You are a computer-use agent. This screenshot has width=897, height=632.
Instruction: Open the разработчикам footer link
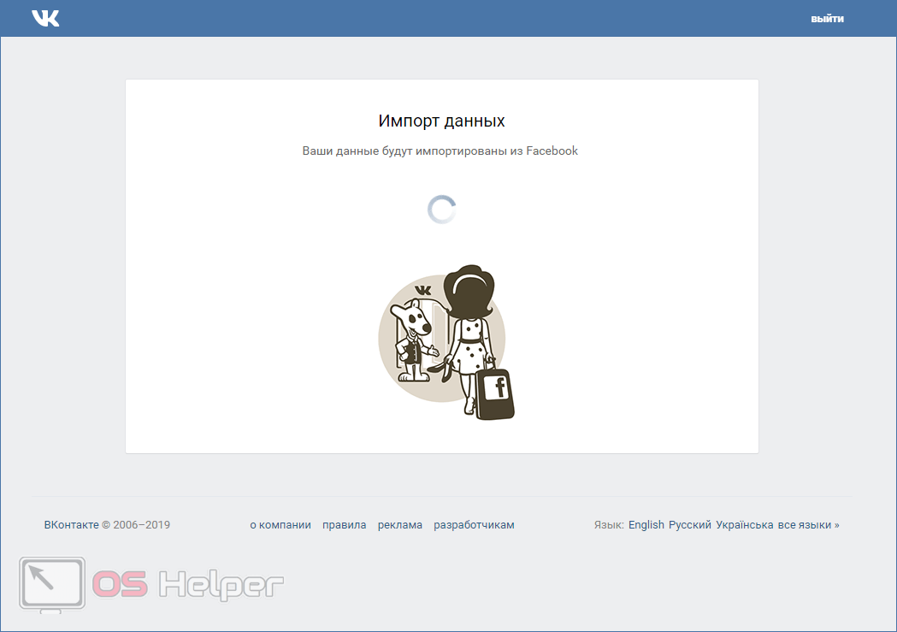coord(474,525)
